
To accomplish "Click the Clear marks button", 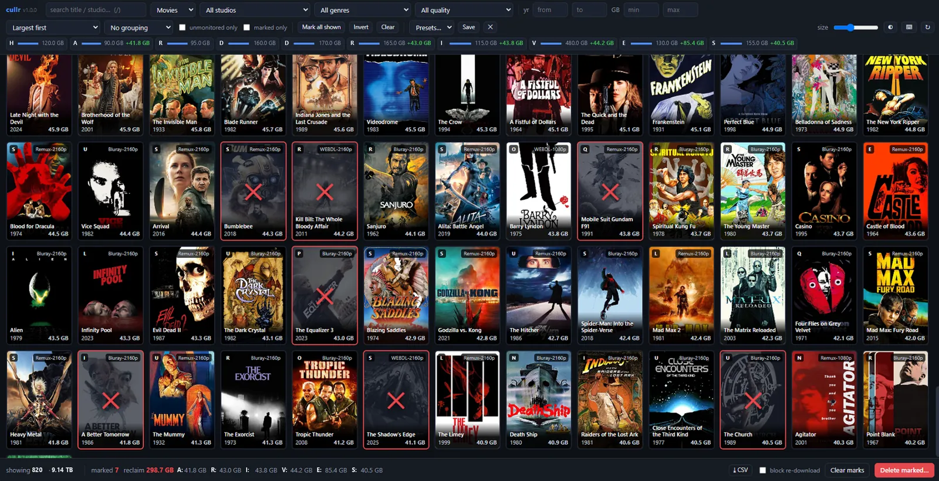I will pos(847,470).
